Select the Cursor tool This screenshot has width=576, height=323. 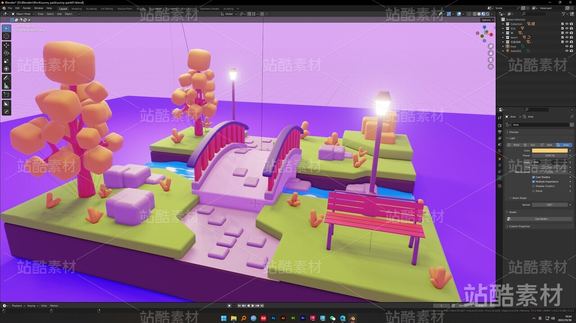(x=6, y=36)
